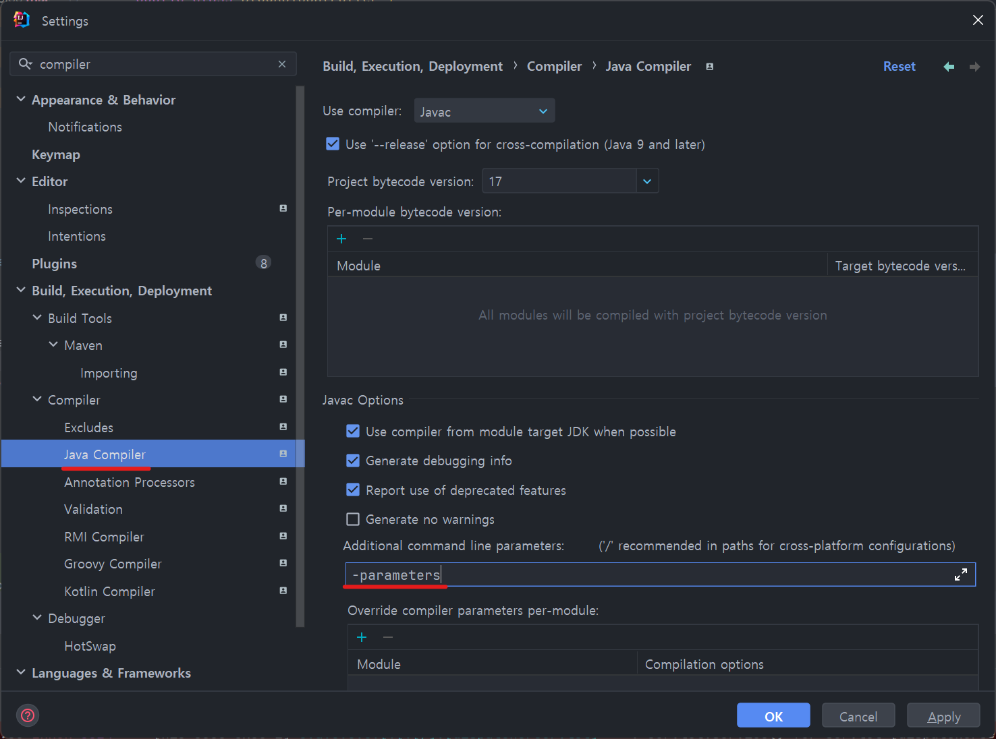The height and width of the screenshot is (739, 996).
Task: Remove a per-module bytecode version entry
Action: pos(368,239)
